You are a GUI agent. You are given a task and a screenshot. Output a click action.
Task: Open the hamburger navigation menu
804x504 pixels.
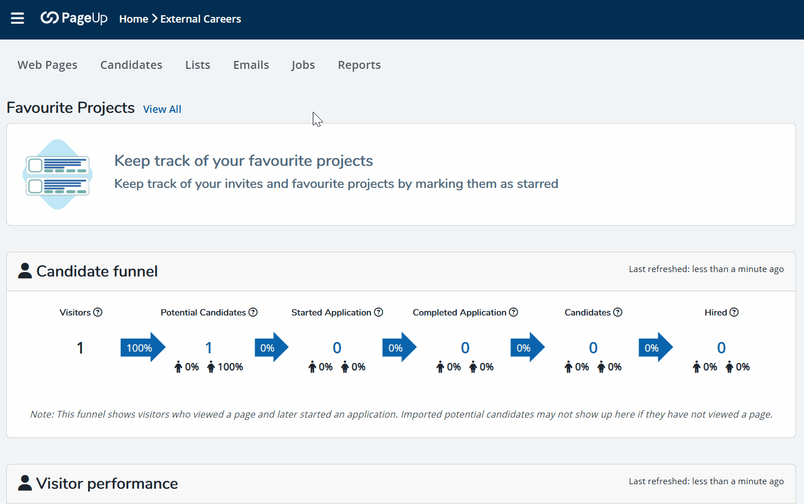click(18, 19)
